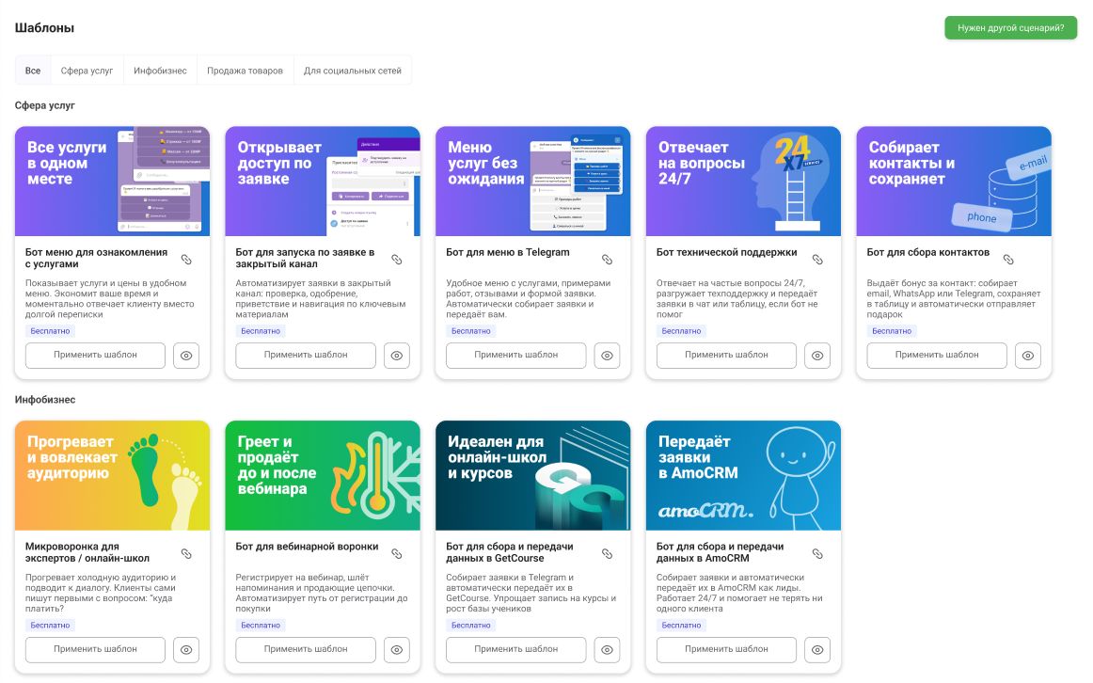
Task: Apply the GetCourse data bot template
Action: point(515,650)
